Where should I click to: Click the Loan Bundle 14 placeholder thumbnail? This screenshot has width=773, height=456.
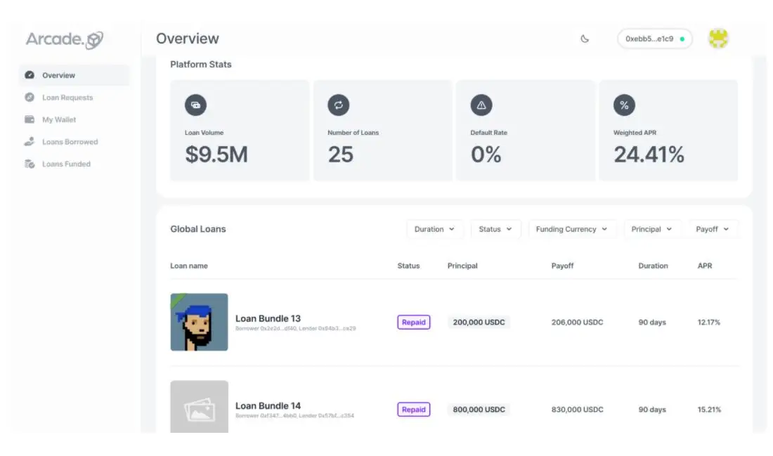pos(199,408)
